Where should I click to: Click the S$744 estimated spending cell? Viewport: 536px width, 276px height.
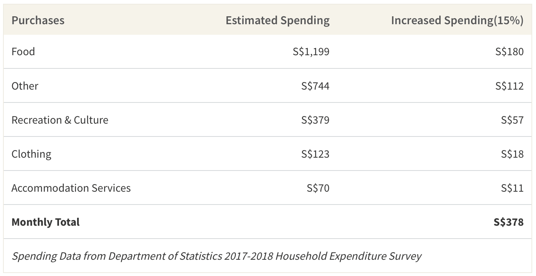(x=315, y=86)
